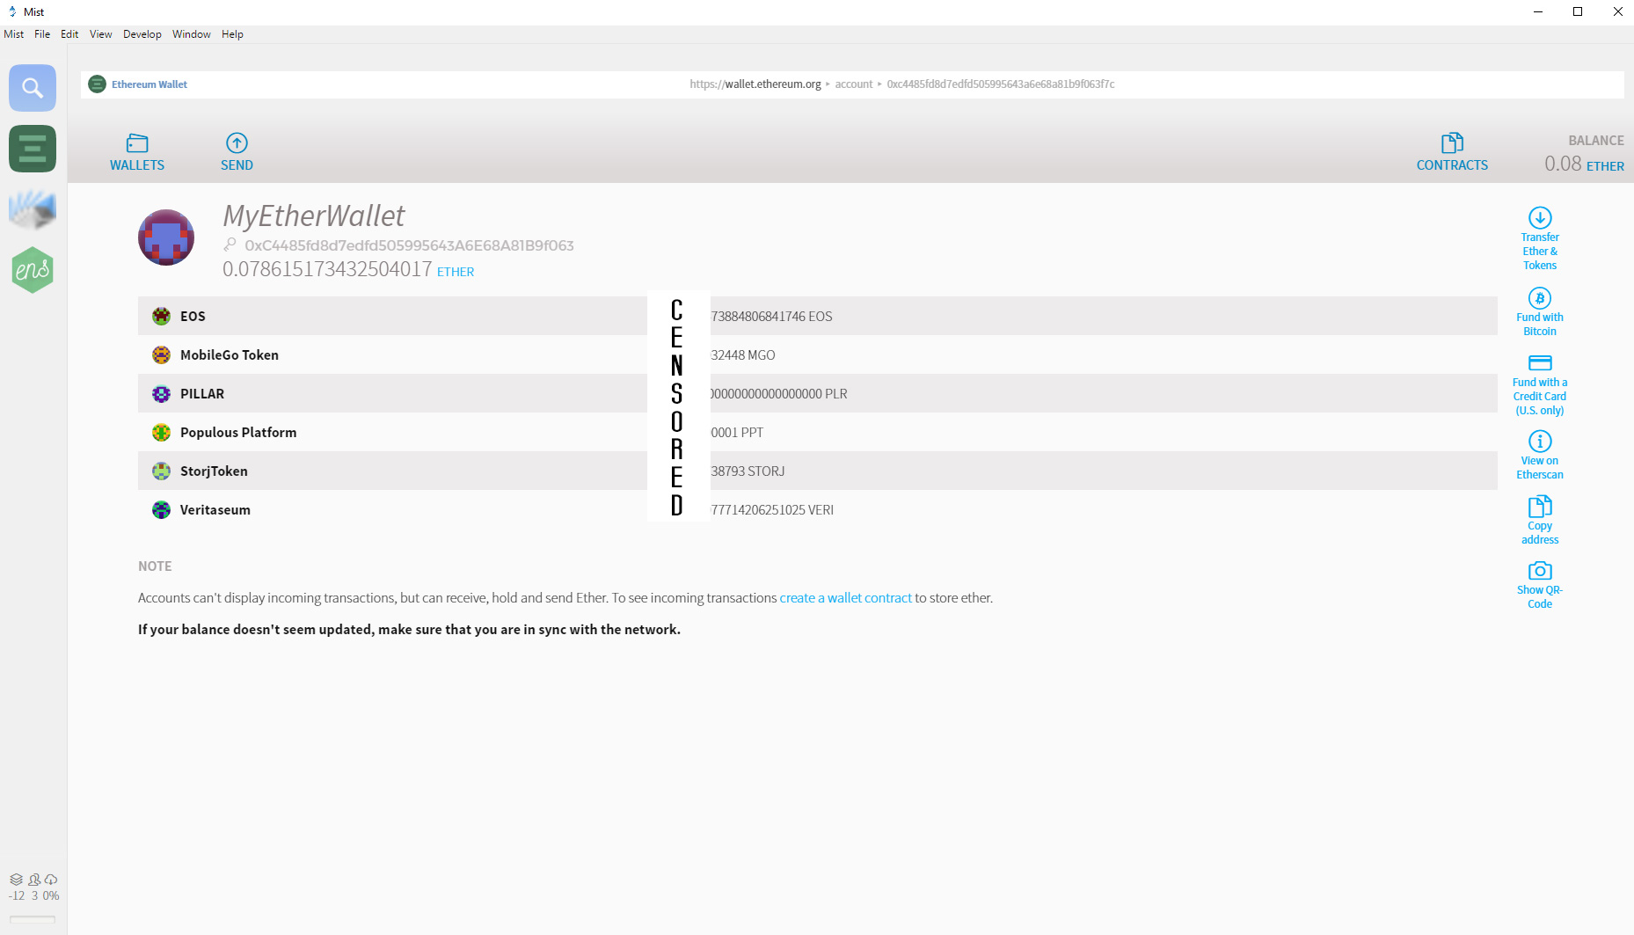Click the 'Show QR-Code' label

coord(1540,597)
